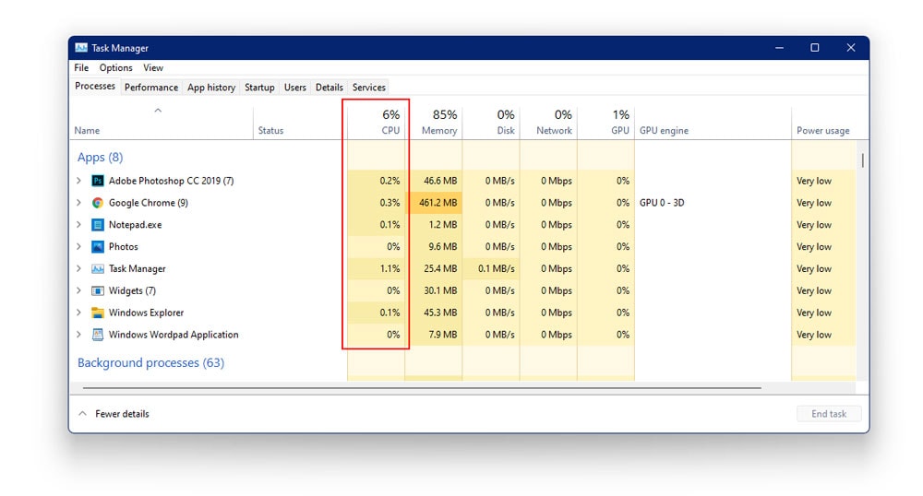The image size is (923, 496).
Task: Open the Options menu
Action: [x=116, y=67]
